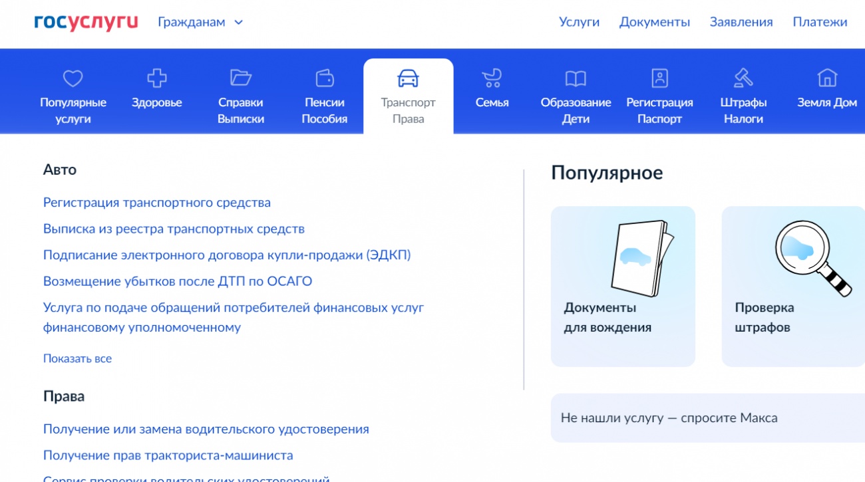This screenshot has height=482, width=865.
Task: Open Услуги in the top menu
Action: tap(579, 23)
